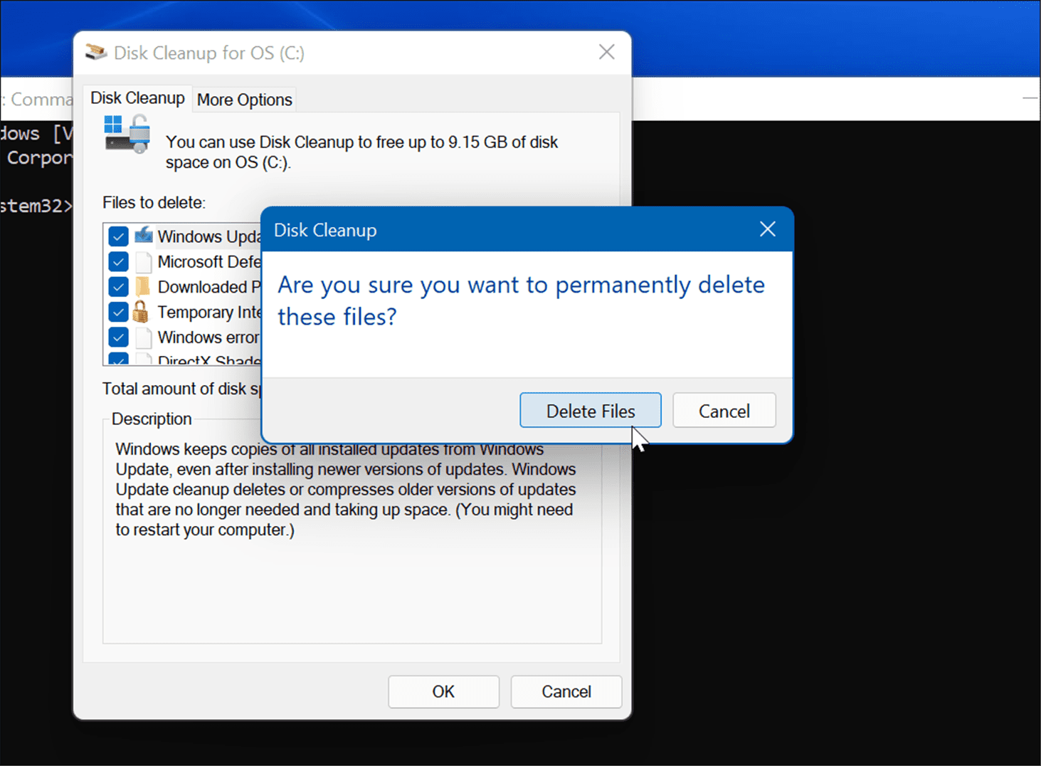Viewport: 1041px width, 766px height.
Task: Select the Disk Cleanup tab
Action: click(137, 98)
